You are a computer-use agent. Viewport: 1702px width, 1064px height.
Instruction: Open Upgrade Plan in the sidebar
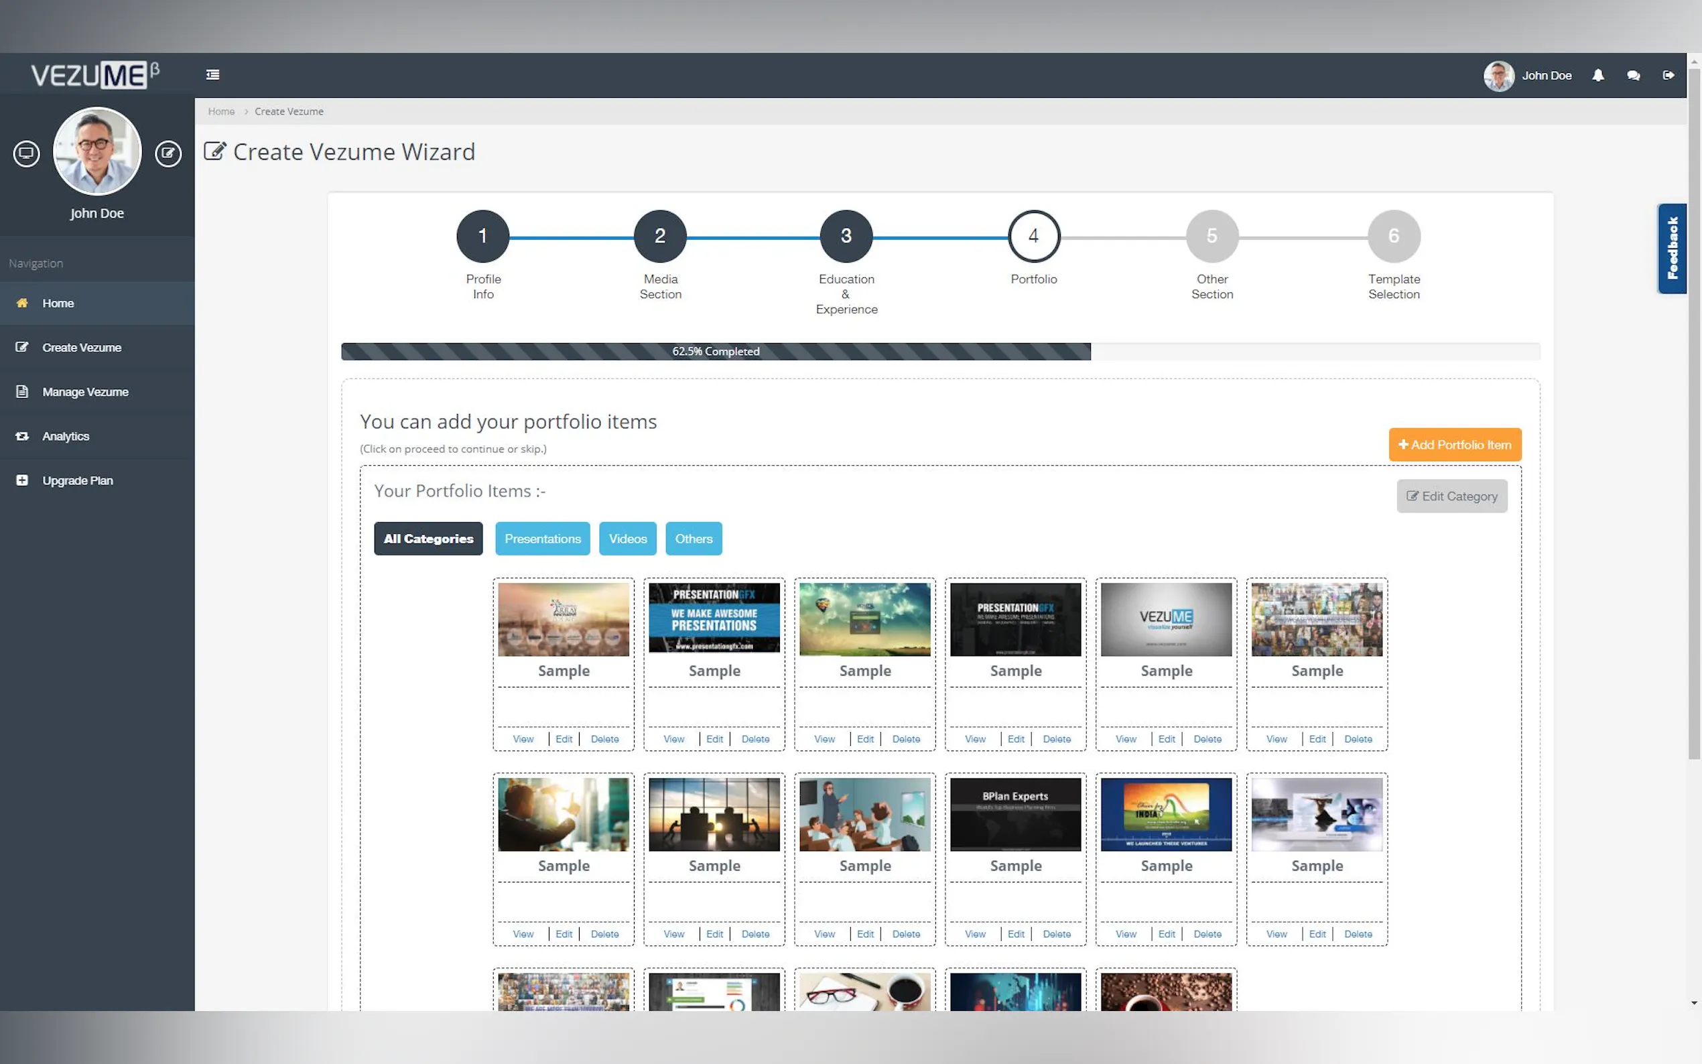97,480
